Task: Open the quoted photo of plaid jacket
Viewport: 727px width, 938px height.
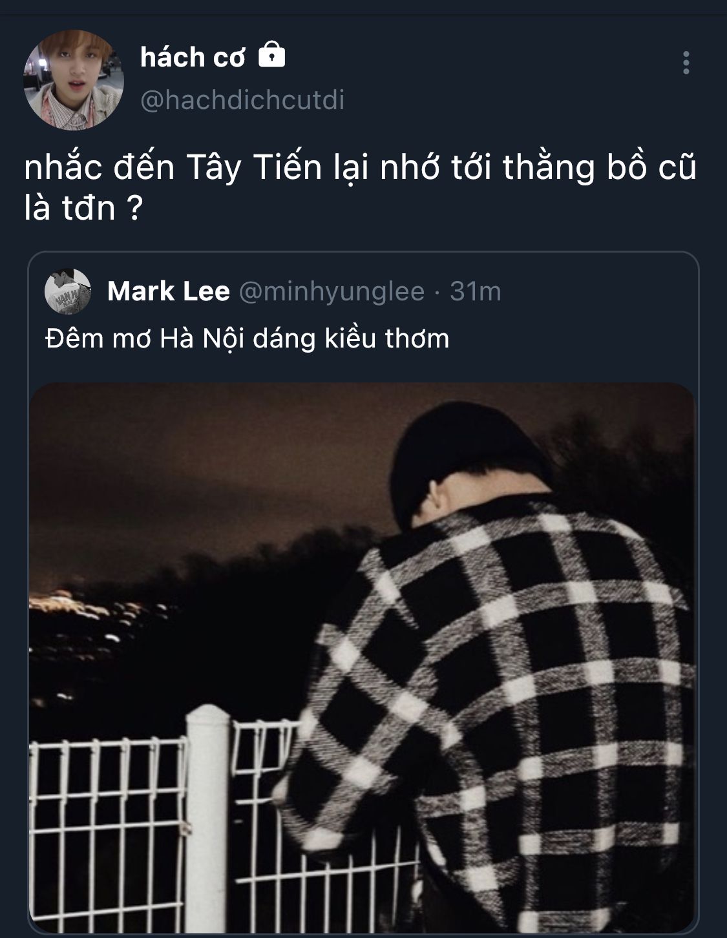Action: [x=363, y=656]
